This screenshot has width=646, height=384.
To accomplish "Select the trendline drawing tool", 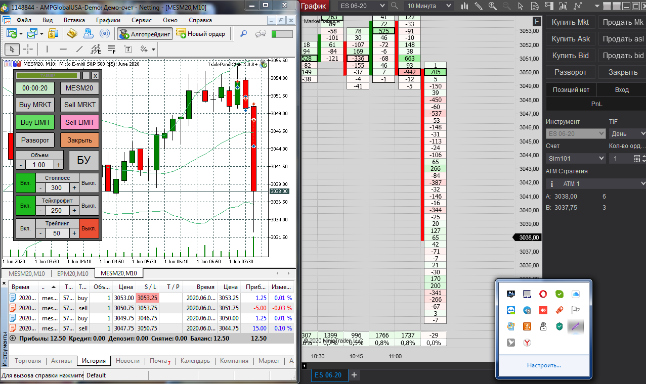I will [x=79, y=49].
